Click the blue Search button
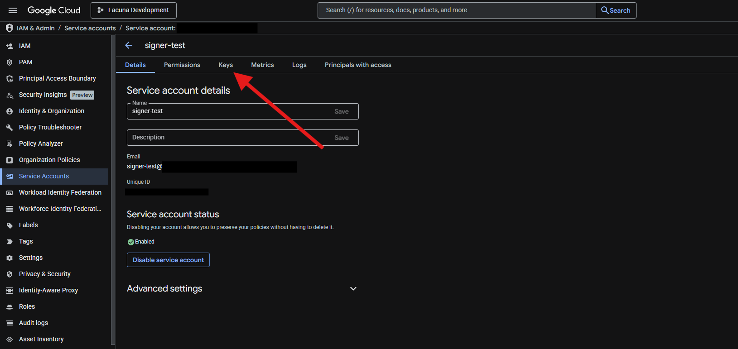The image size is (738, 349). pos(616,10)
